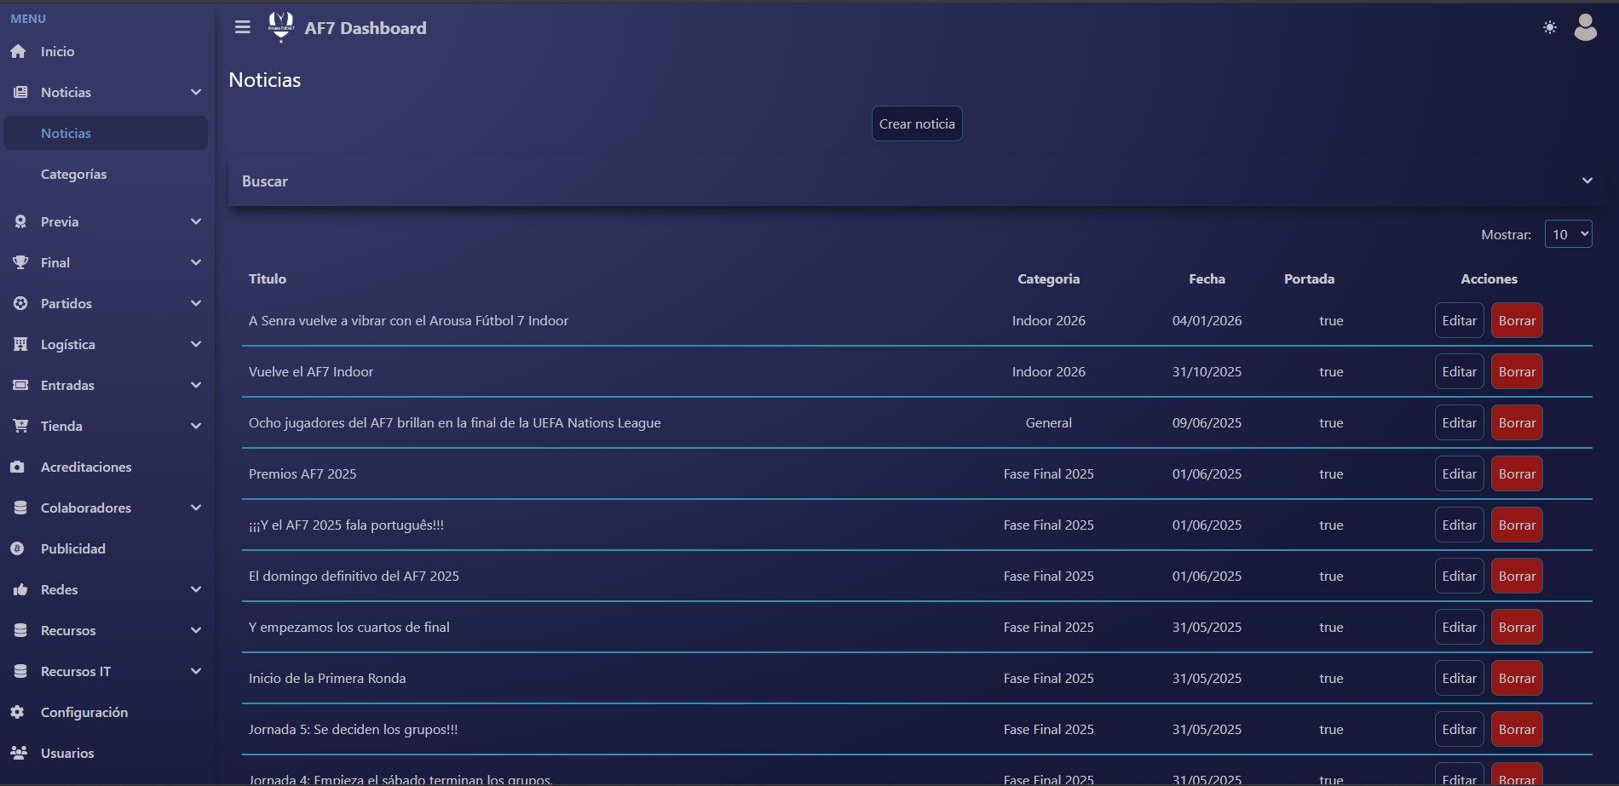Click the ticket icon beside Entradas
The image size is (1619, 786).
click(x=20, y=385)
